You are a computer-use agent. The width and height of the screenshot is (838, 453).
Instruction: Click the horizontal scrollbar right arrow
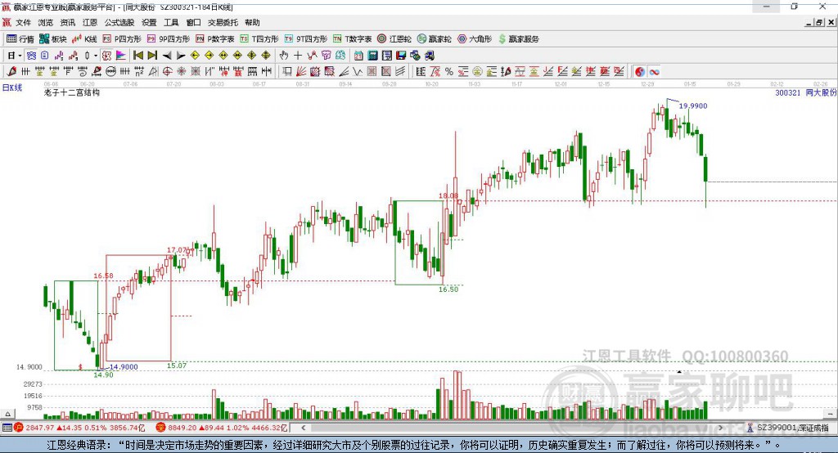point(720,428)
